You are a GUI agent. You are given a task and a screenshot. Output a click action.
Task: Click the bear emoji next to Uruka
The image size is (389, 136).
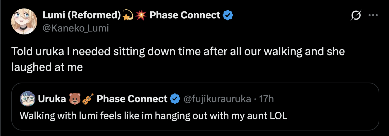(74, 99)
